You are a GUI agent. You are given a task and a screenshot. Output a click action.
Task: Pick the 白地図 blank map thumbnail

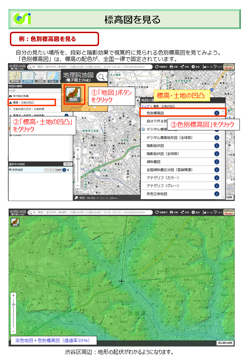pos(40,77)
